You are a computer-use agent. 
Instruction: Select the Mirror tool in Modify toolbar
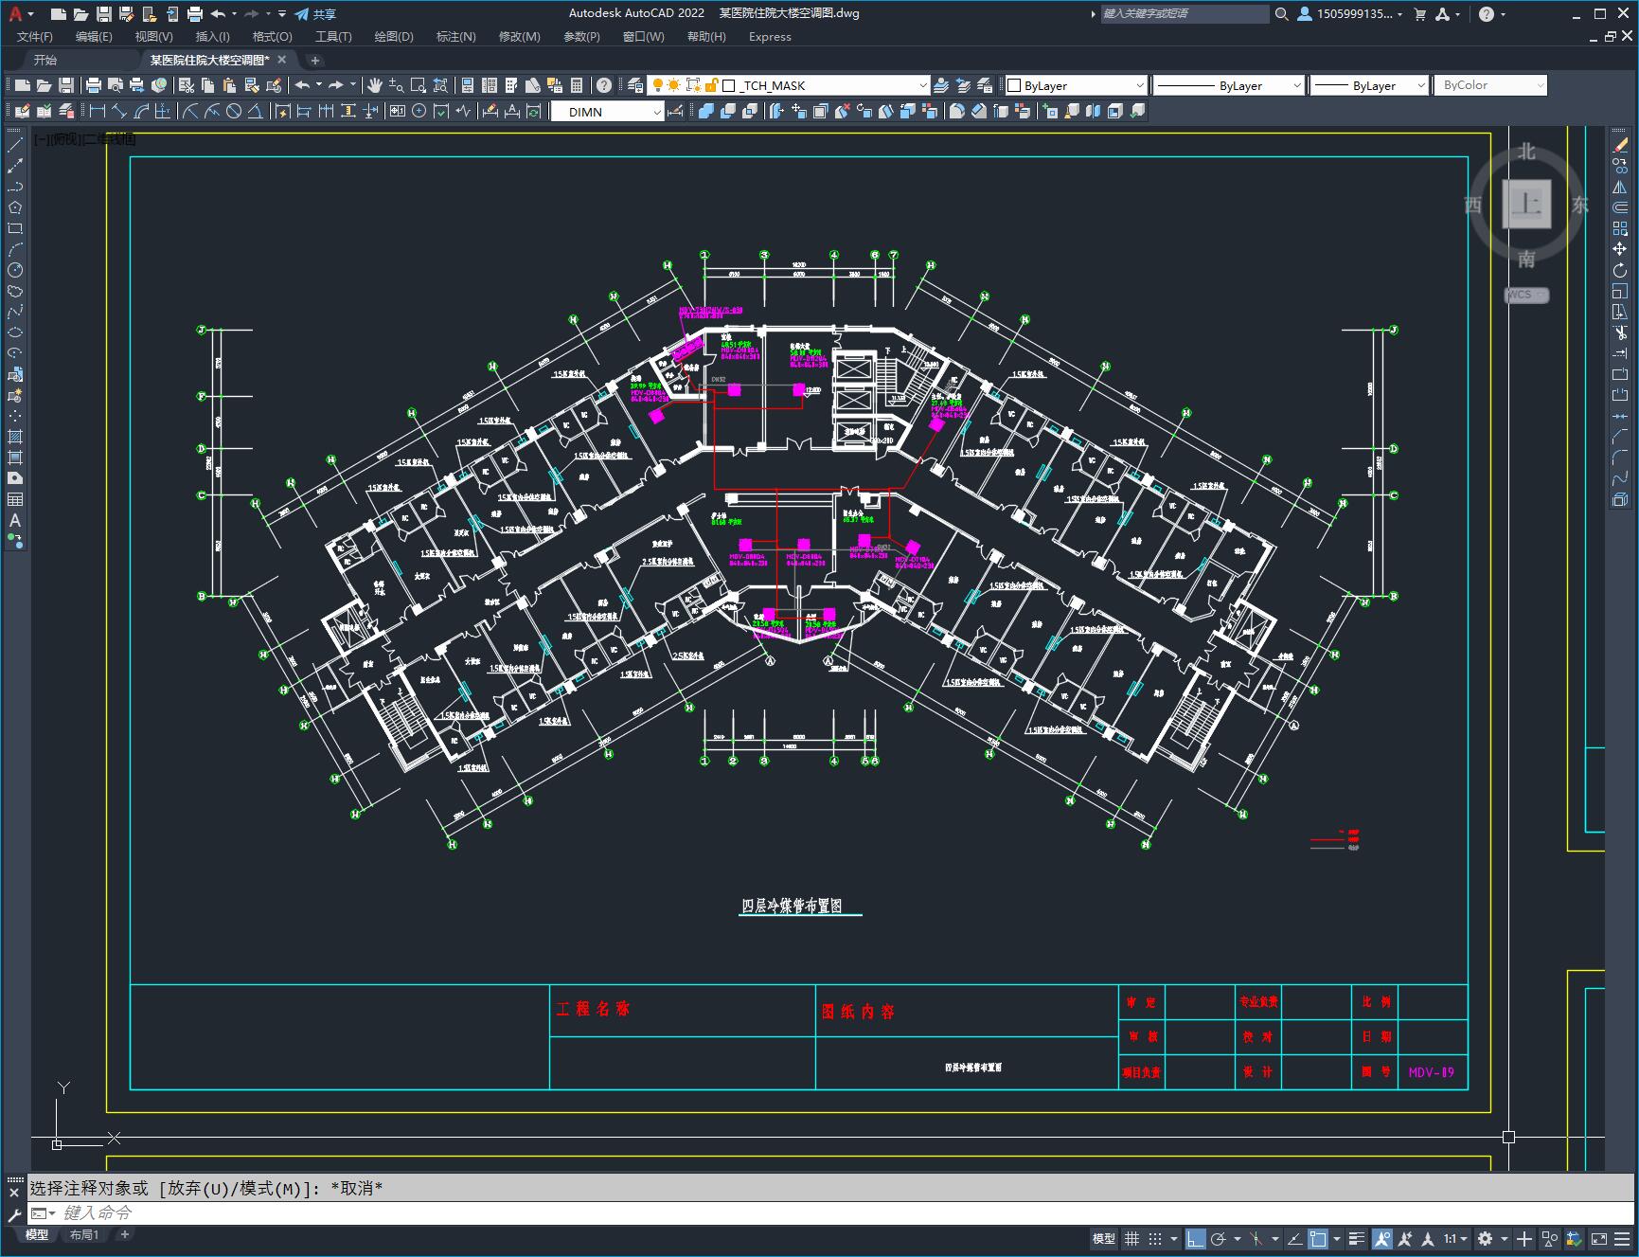[1620, 187]
